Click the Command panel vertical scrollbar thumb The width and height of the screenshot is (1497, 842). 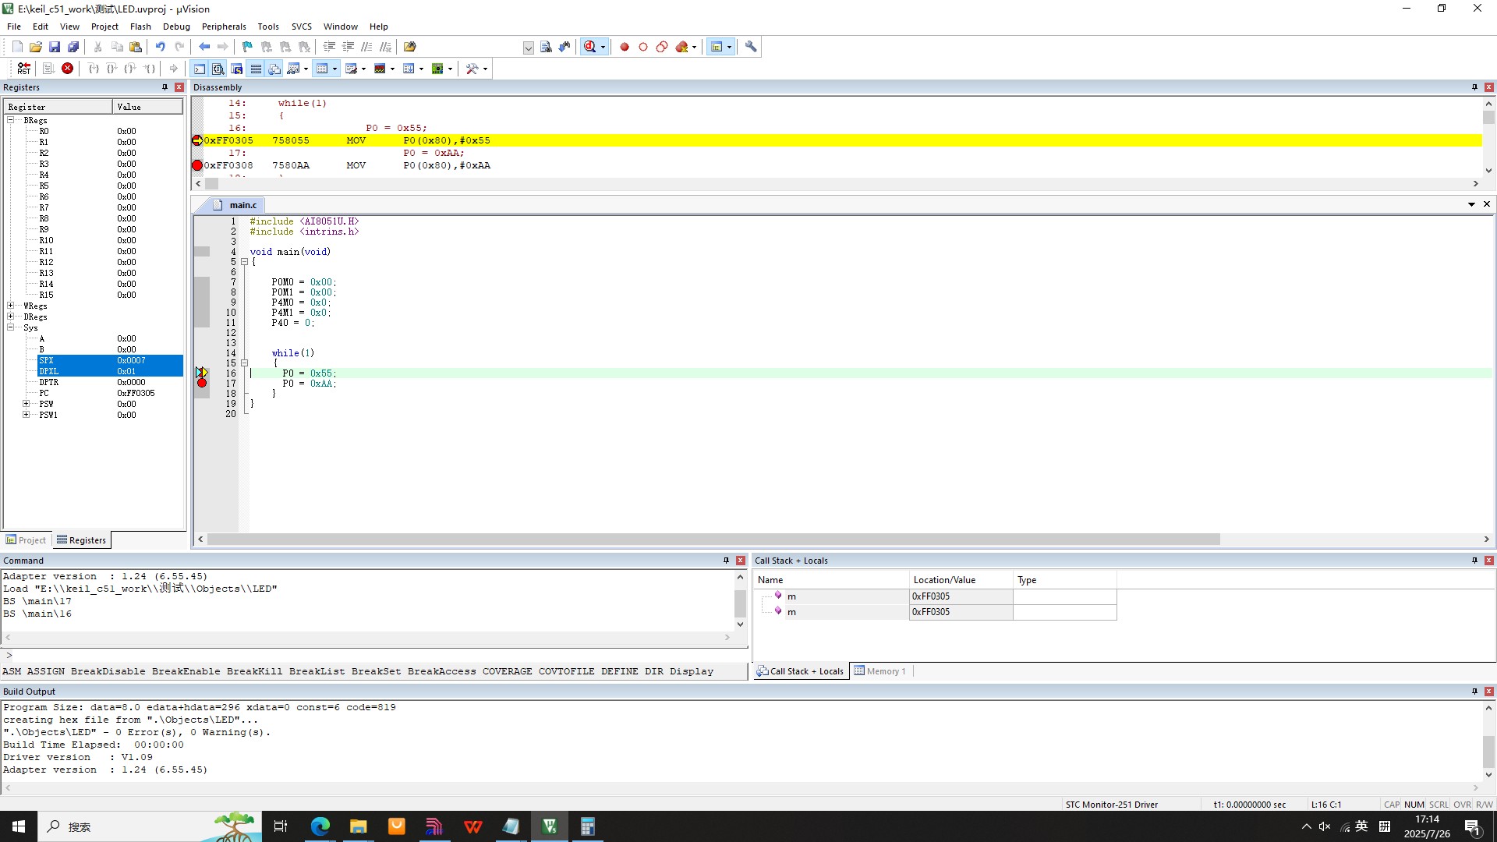(x=740, y=603)
